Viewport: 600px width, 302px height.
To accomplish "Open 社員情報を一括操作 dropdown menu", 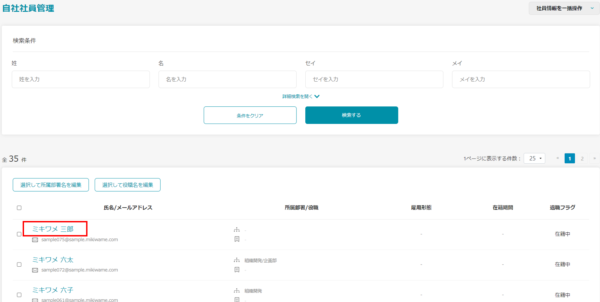I will 564,8.
